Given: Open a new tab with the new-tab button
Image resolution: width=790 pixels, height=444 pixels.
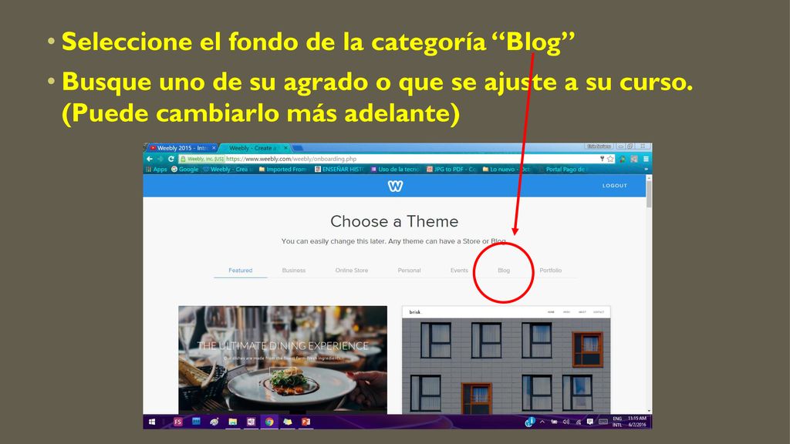Looking at the screenshot, I should coord(298,148).
